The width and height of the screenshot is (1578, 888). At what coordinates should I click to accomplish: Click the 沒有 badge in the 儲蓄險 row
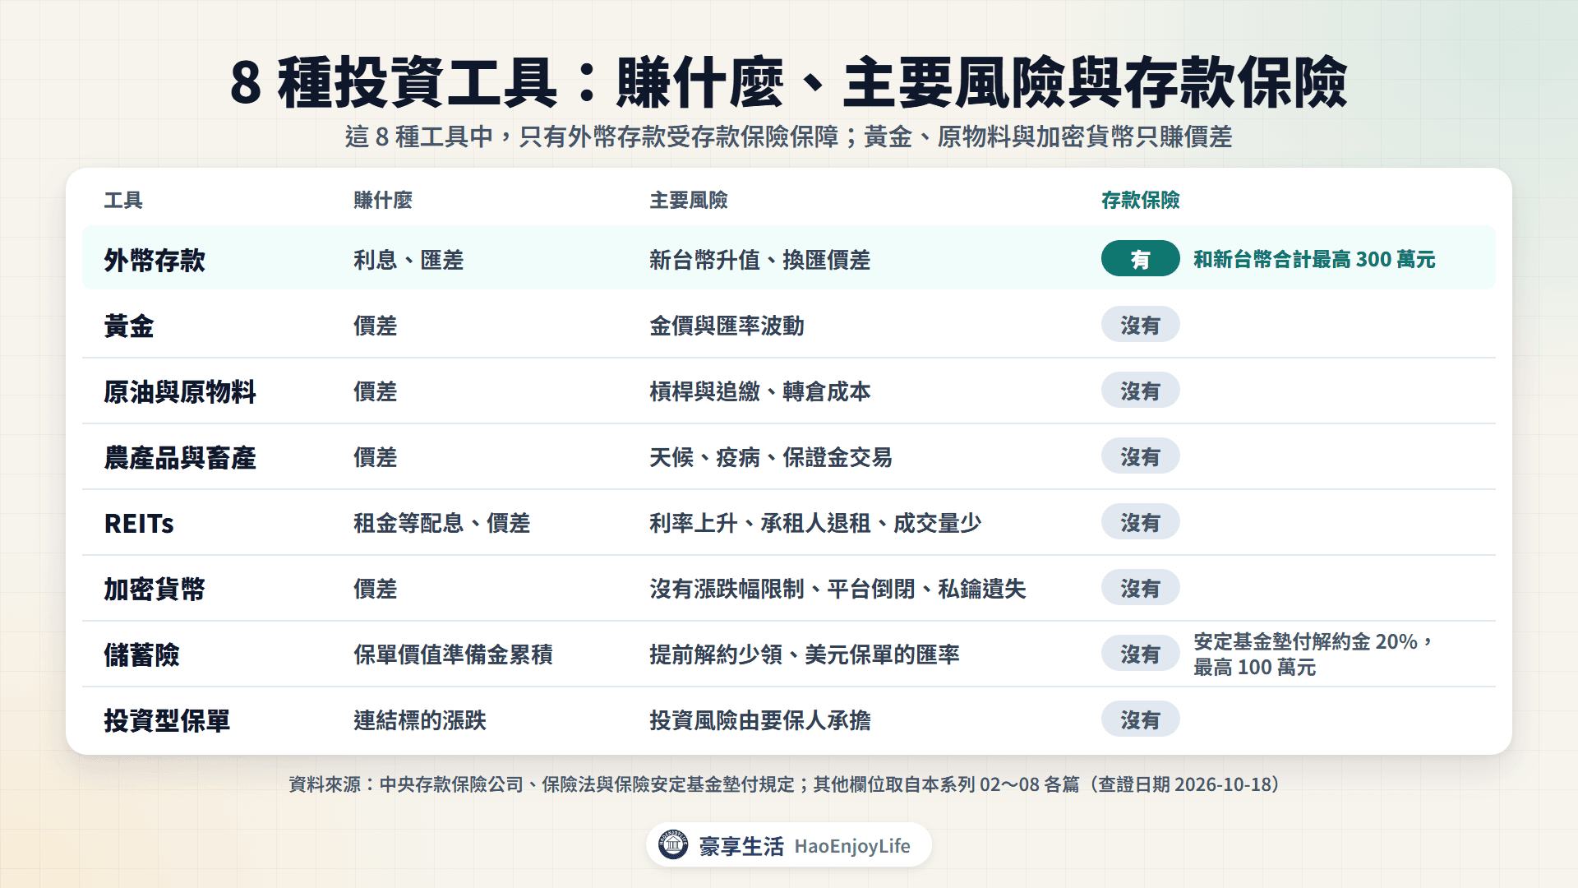pyautogui.click(x=1140, y=654)
